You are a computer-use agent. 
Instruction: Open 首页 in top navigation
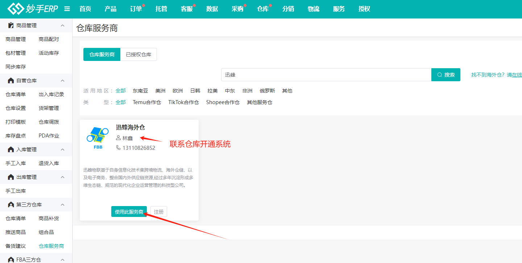tap(85, 9)
